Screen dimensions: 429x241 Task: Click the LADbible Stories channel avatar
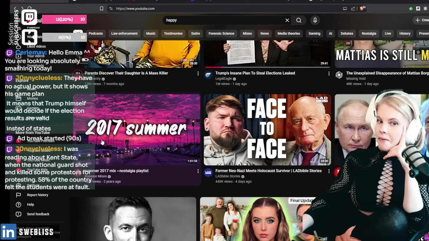click(x=208, y=173)
